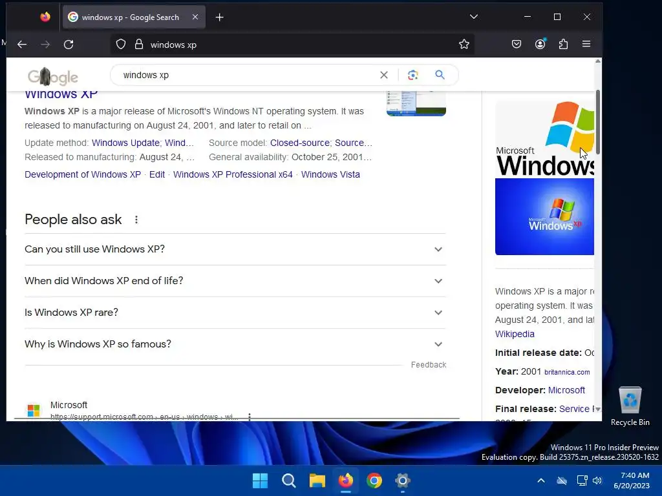Click the volume speaker icon
662x496 pixels.
click(597, 480)
